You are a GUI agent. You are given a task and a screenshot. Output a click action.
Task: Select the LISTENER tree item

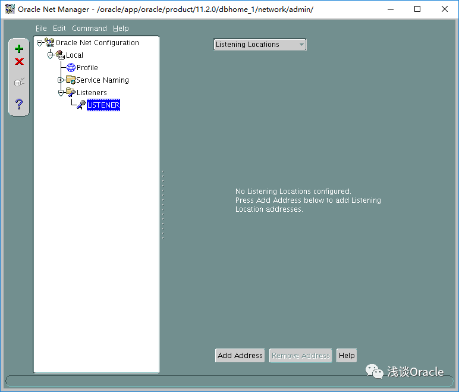tap(103, 105)
